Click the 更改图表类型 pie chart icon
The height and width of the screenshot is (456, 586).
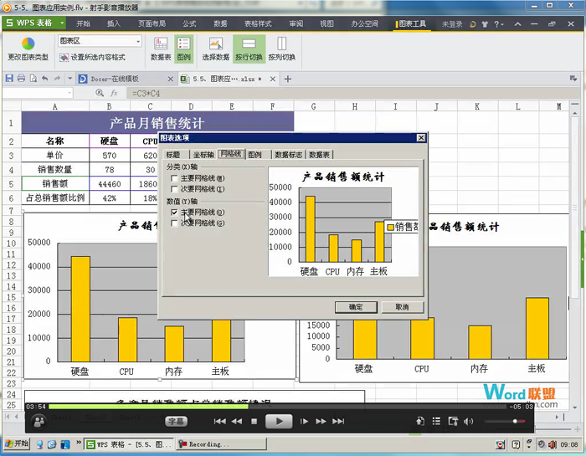click(28, 44)
